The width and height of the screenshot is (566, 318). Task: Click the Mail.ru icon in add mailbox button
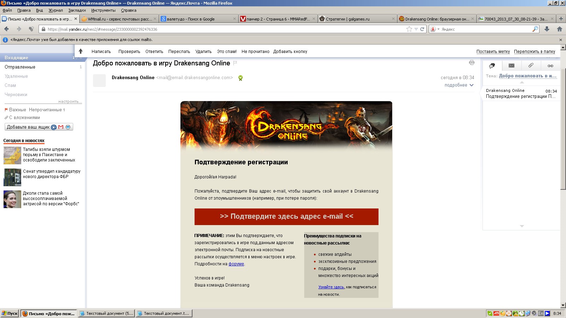coord(54,127)
